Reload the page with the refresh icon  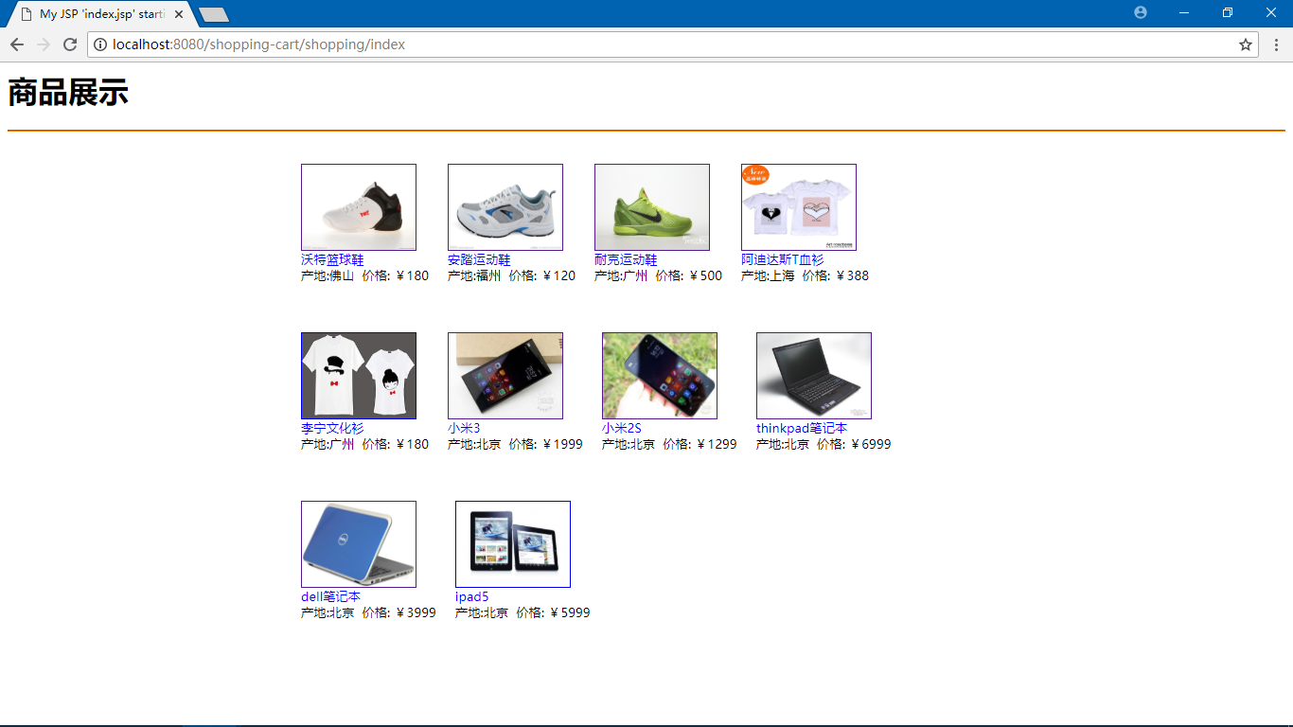pyautogui.click(x=70, y=44)
